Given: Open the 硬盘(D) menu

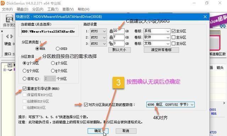Looking at the screenshot, I should [22, 9].
